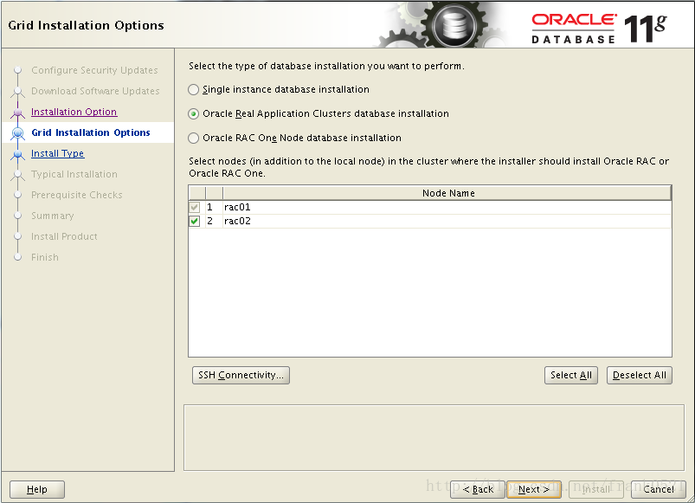The image size is (695, 503).
Task: Click the step marker icon beside Installation Option
Action: (x=17, y=113)
